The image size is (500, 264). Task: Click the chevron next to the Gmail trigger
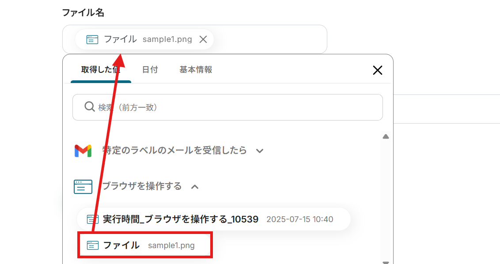tap(260, 151)
